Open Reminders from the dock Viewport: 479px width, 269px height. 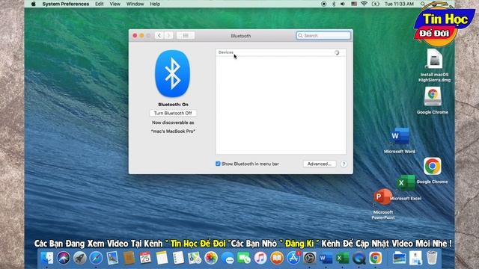tap(178, 258)
